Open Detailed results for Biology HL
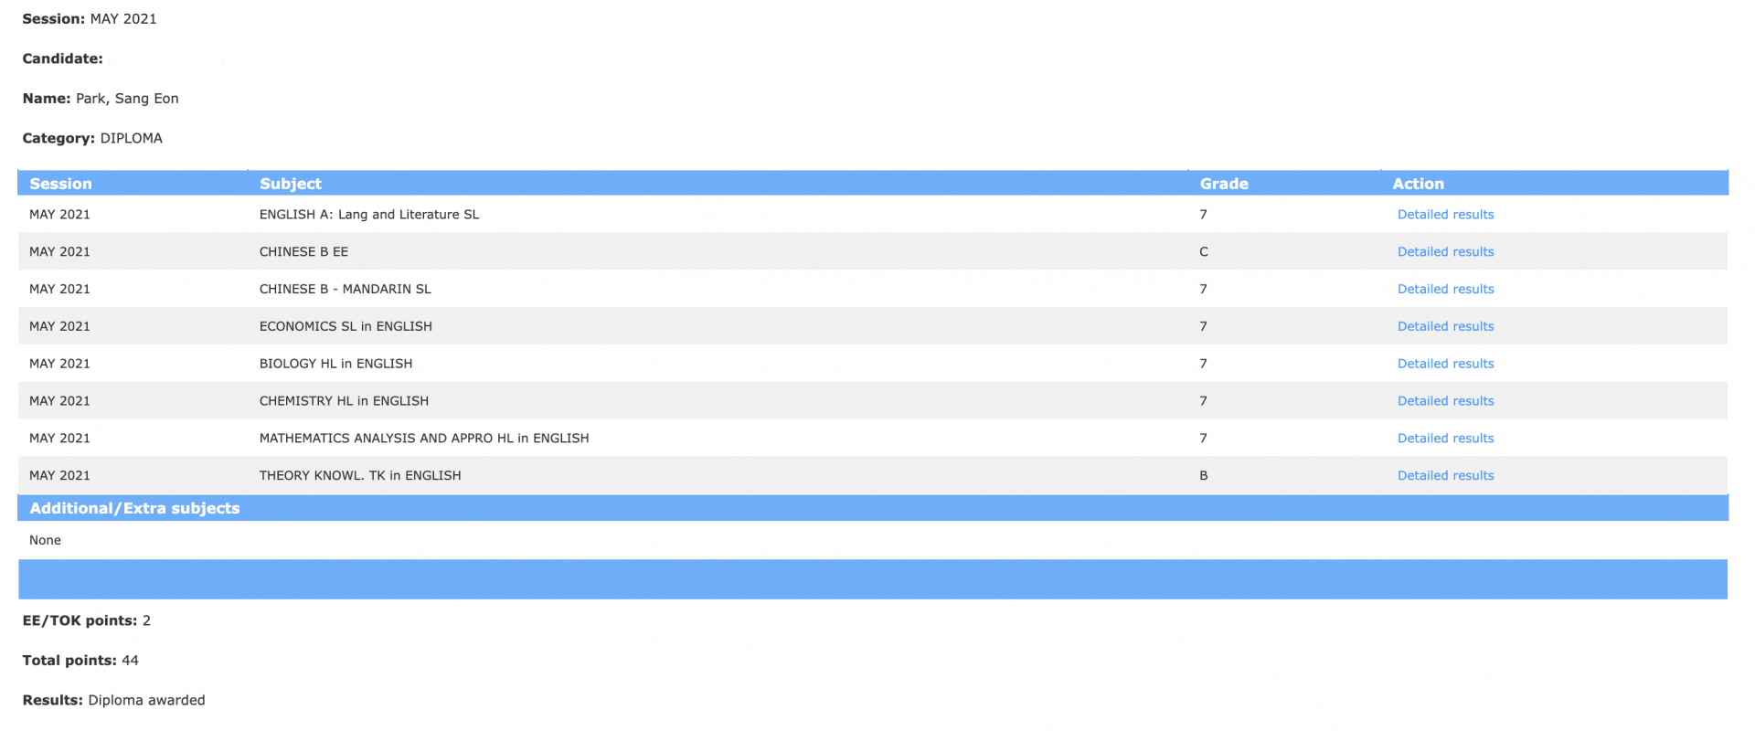 [1445, 364]
